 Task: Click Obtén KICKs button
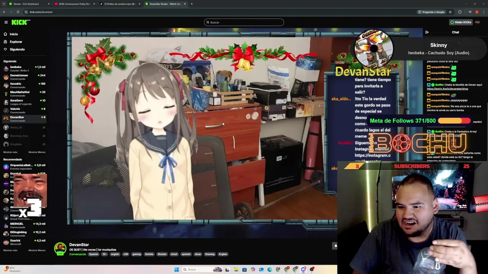(461, 22)
